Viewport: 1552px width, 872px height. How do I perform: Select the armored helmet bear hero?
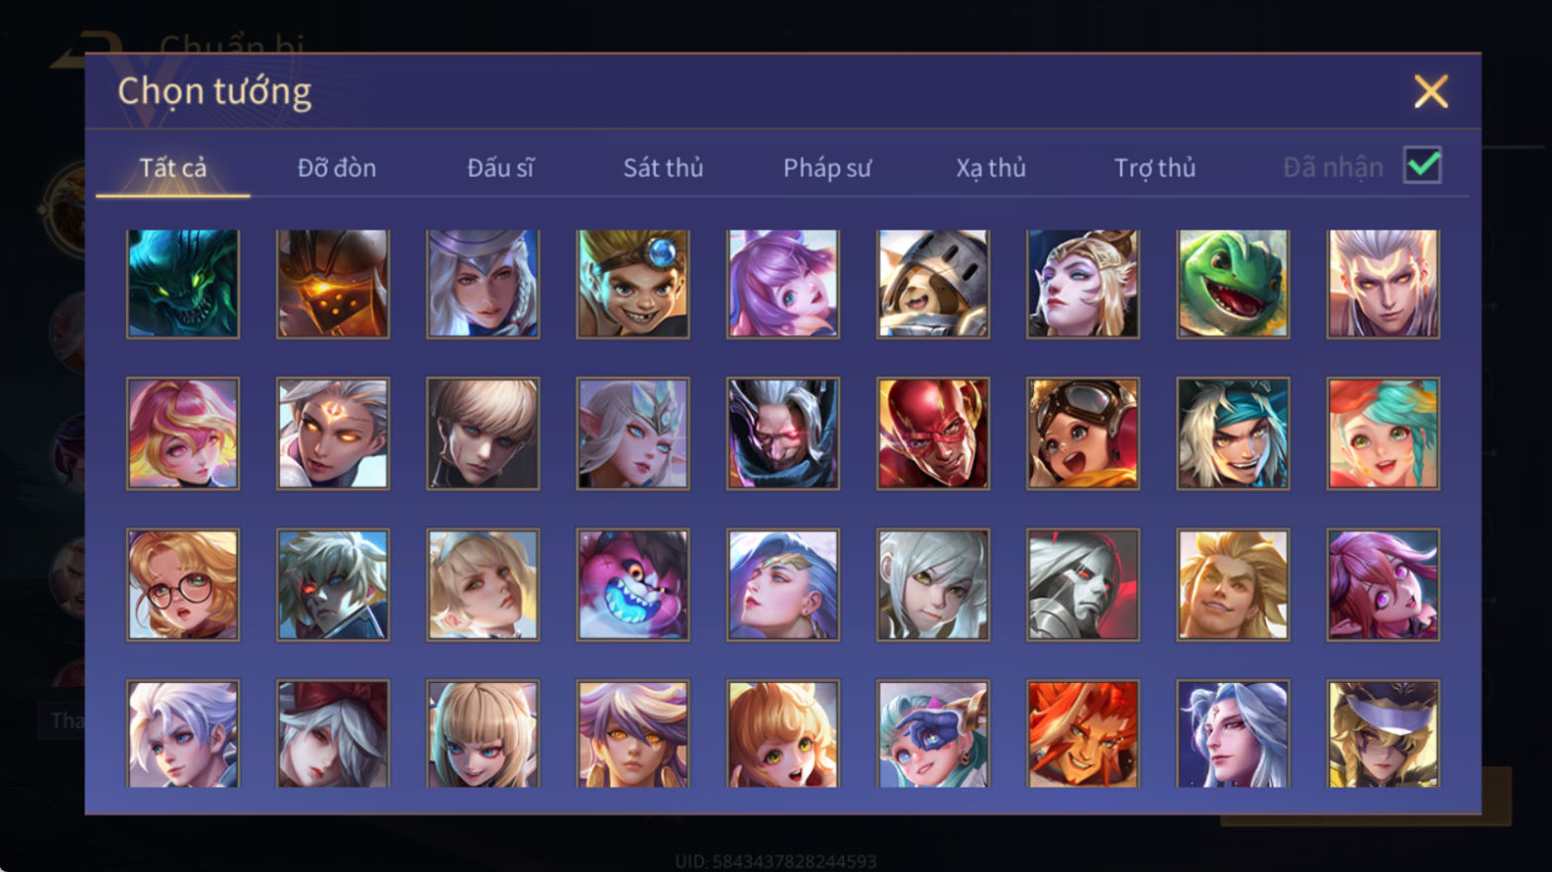(x=932, y=284)
